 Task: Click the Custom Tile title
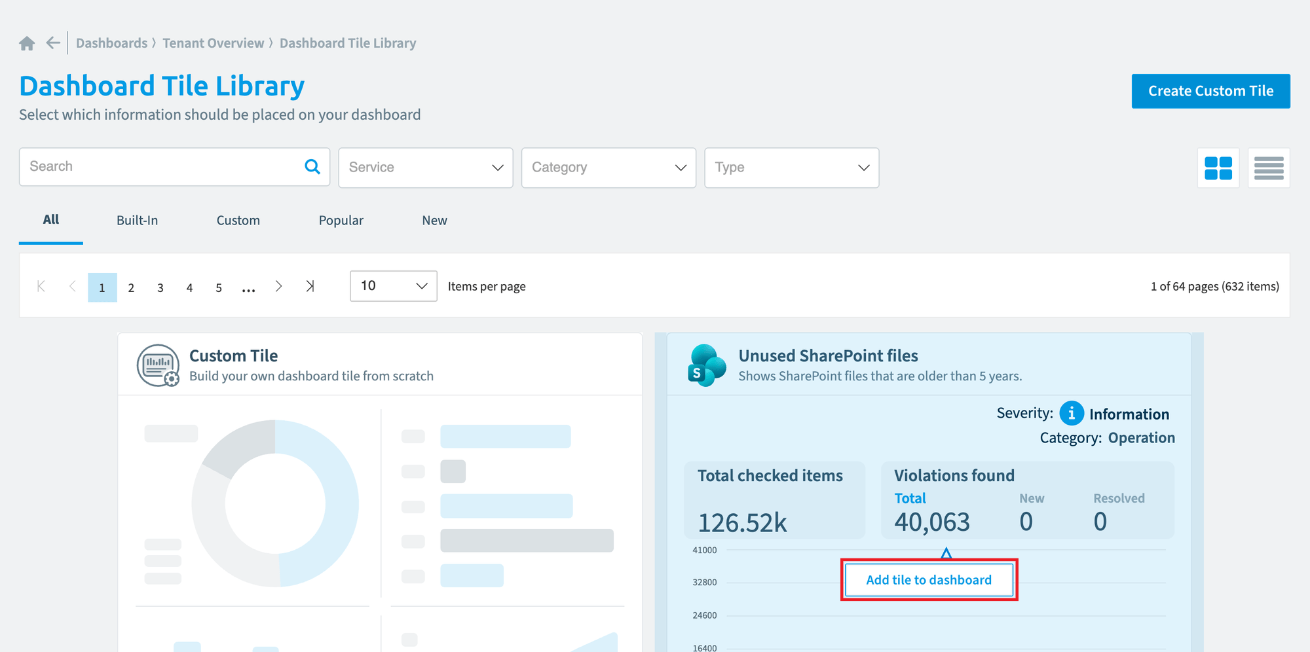[233, 355]
